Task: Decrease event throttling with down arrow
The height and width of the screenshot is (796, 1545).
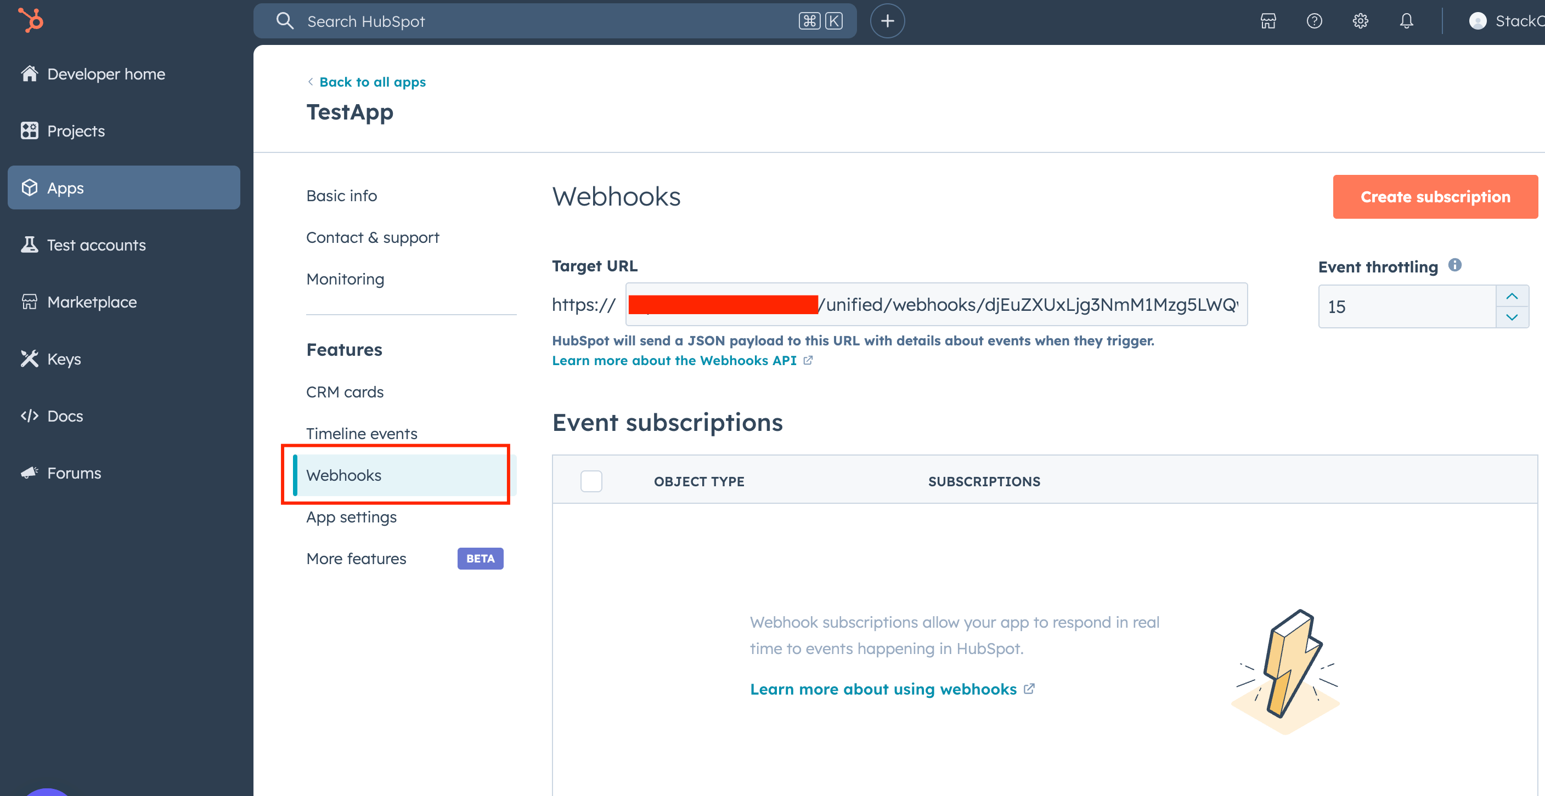Action: click(1512, 316)
